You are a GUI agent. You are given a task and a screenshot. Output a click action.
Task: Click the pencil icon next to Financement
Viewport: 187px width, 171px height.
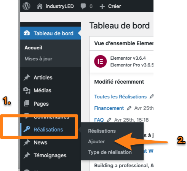point(129,108)
